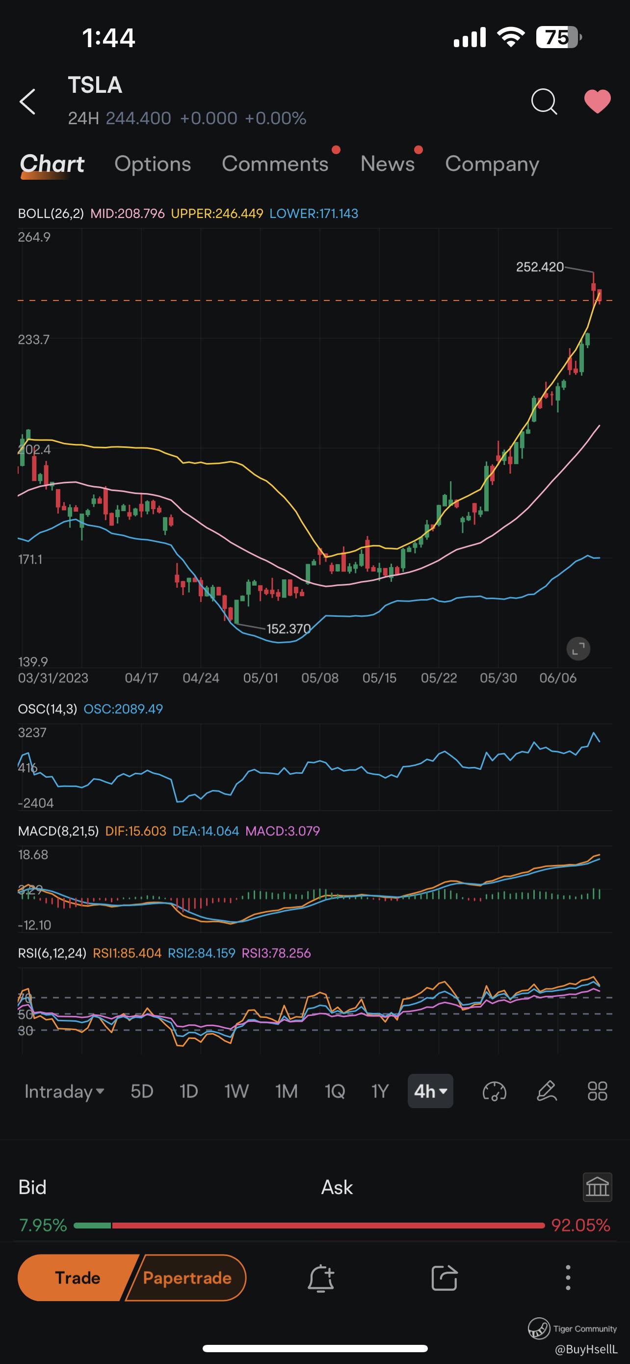Tap the bid/ask ratio bar
The height and width of the screenshot is (1364, 630).
pos(309,1225)
